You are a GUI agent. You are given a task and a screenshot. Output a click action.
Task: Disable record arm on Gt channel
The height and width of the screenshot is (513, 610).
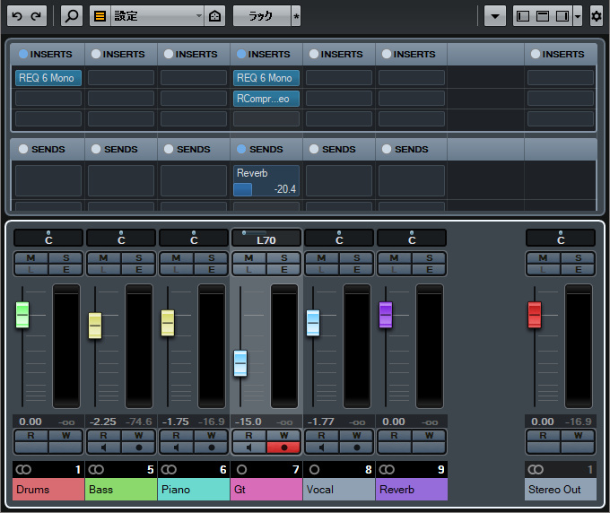(283, 448)
